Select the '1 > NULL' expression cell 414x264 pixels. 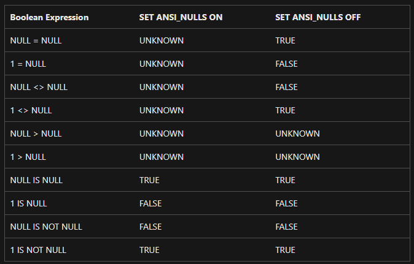coord(28,157)
